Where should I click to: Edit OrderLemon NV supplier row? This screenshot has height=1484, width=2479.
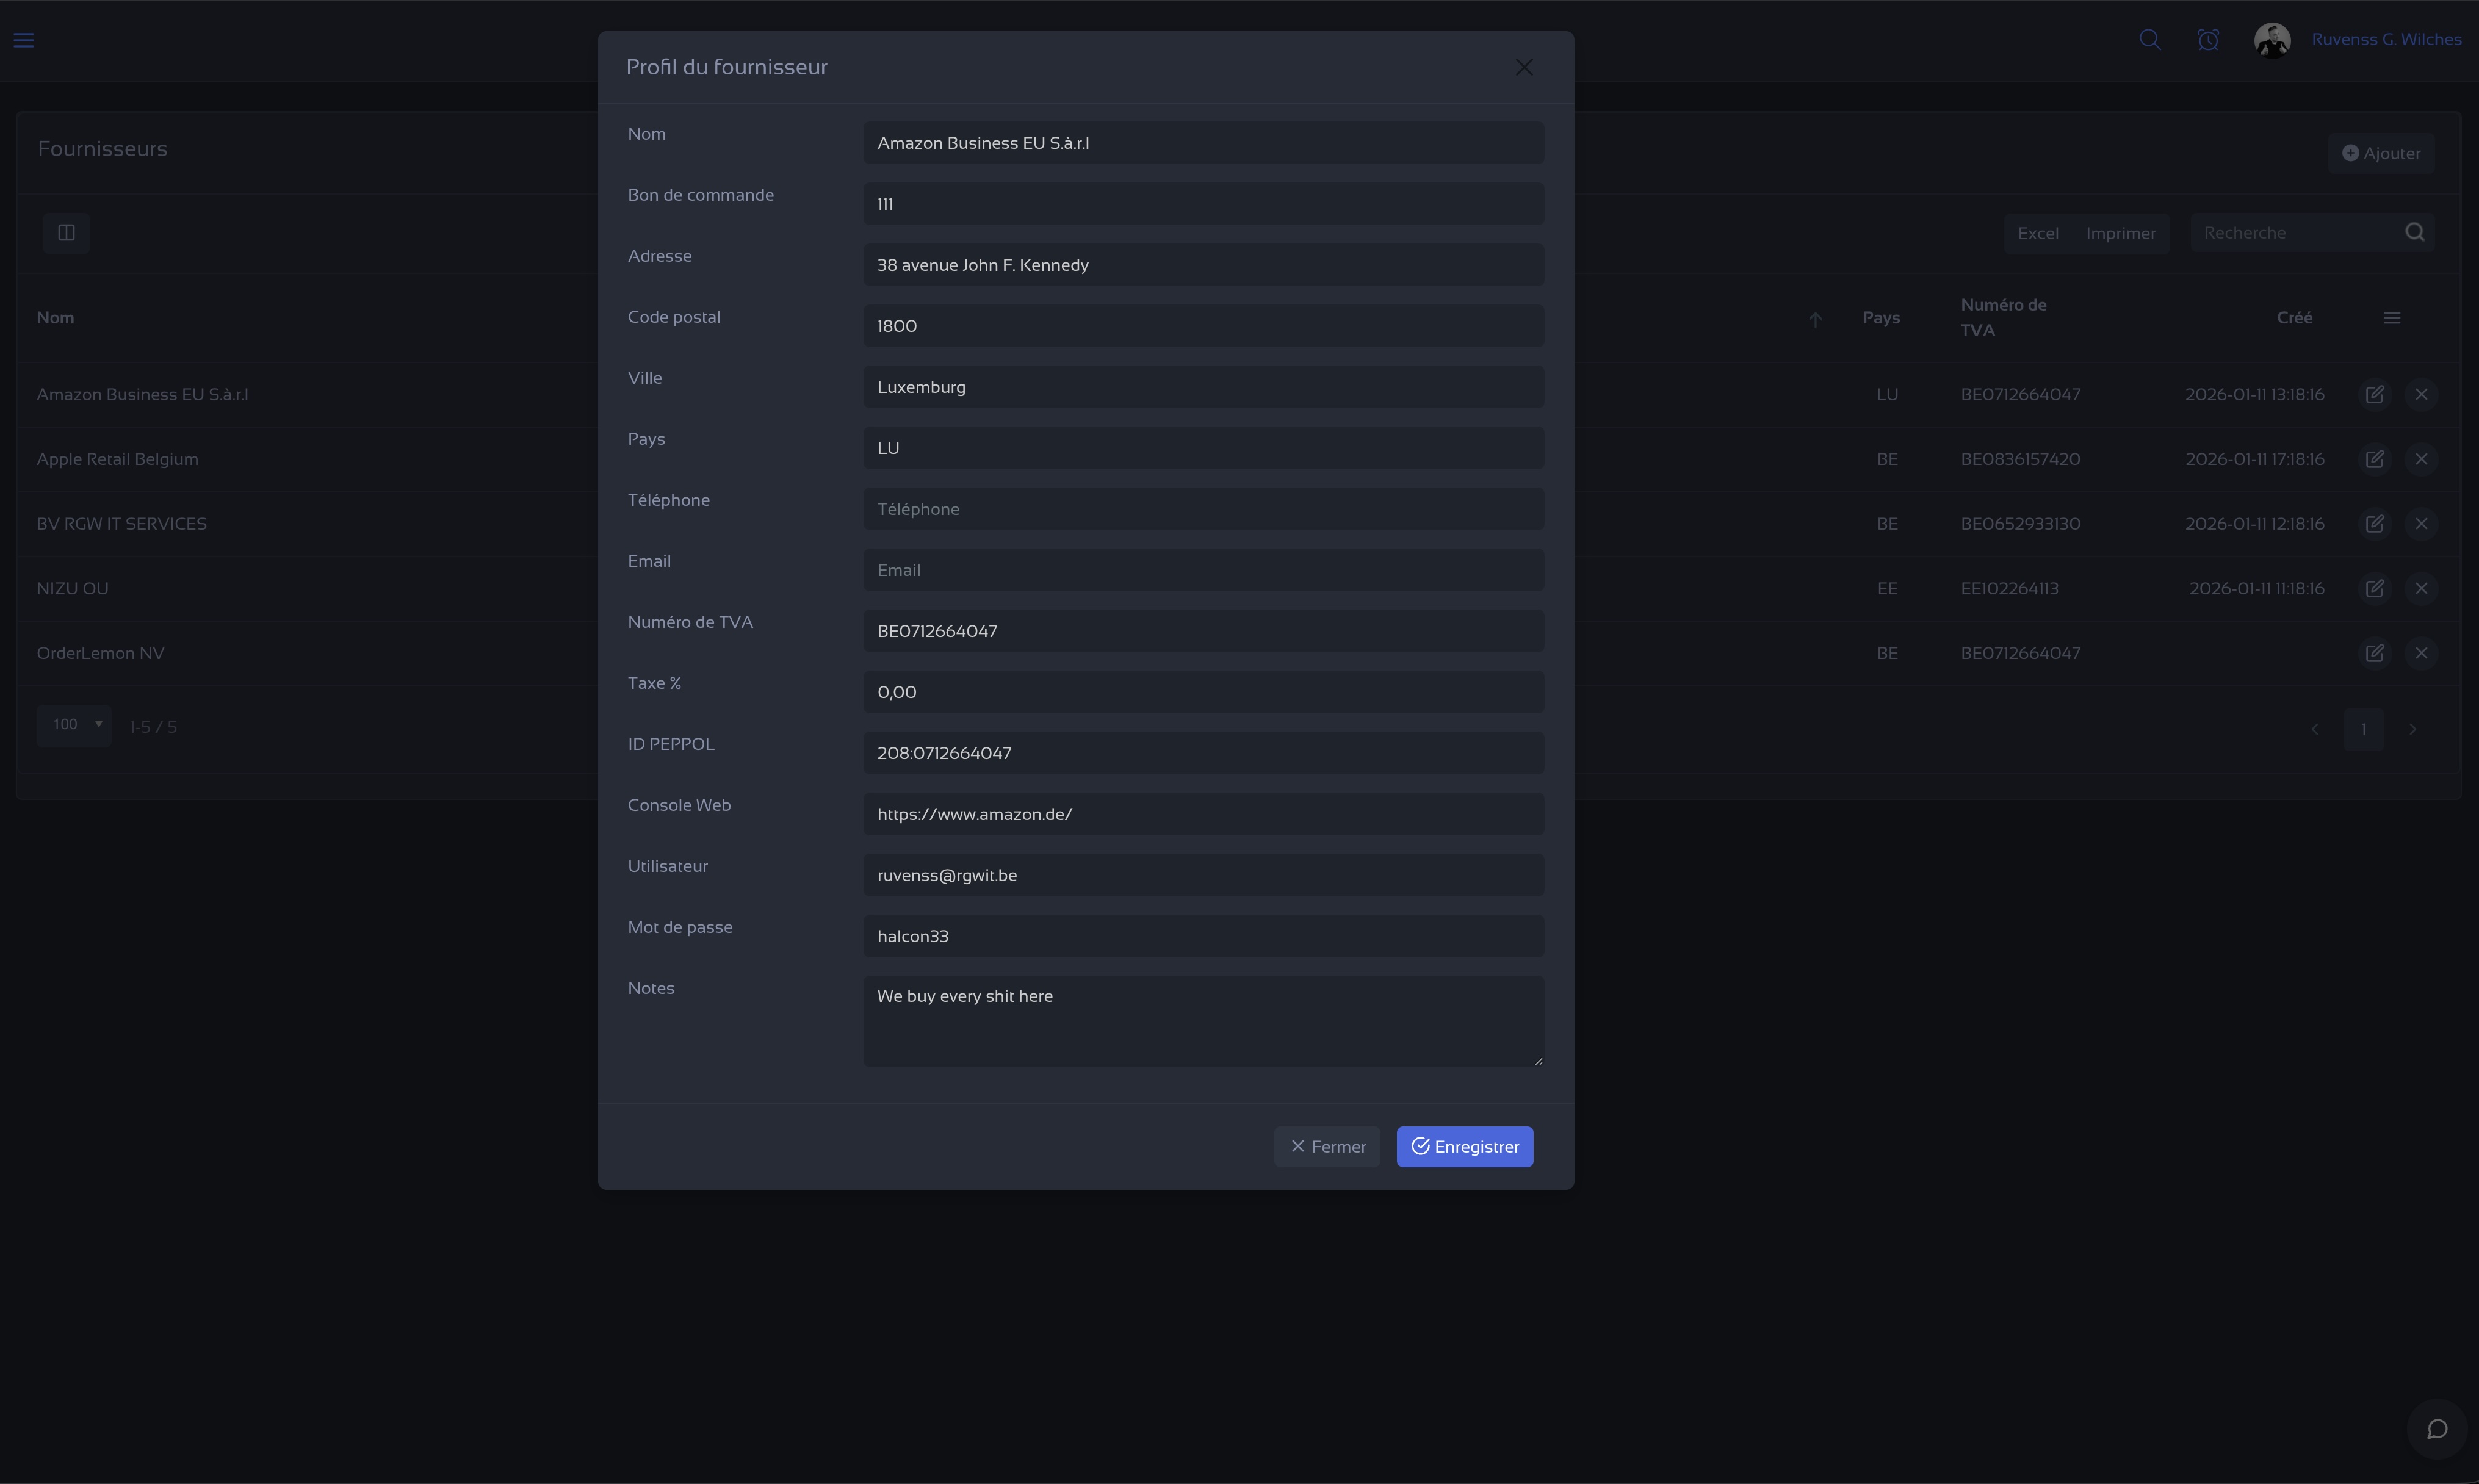point(2375,653)
